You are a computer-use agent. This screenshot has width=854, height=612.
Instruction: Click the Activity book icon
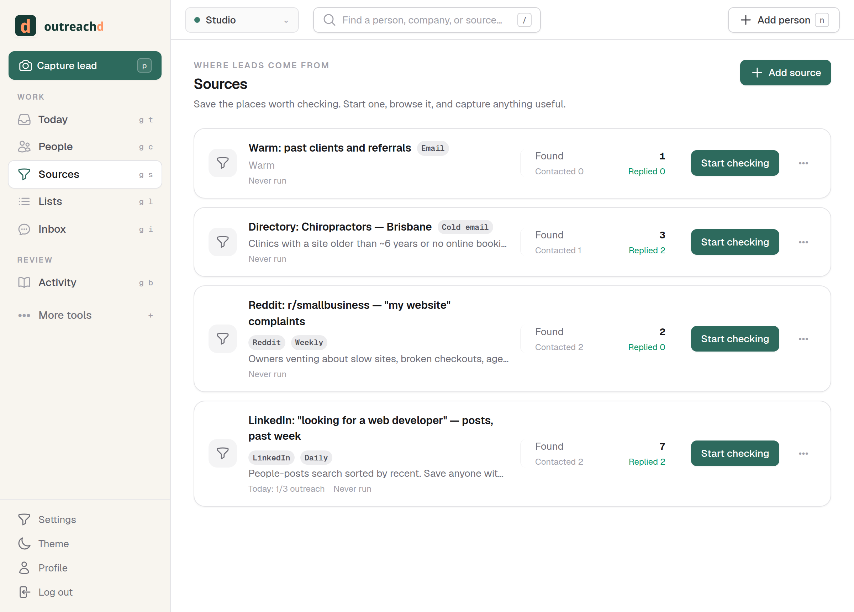(24, 283)
